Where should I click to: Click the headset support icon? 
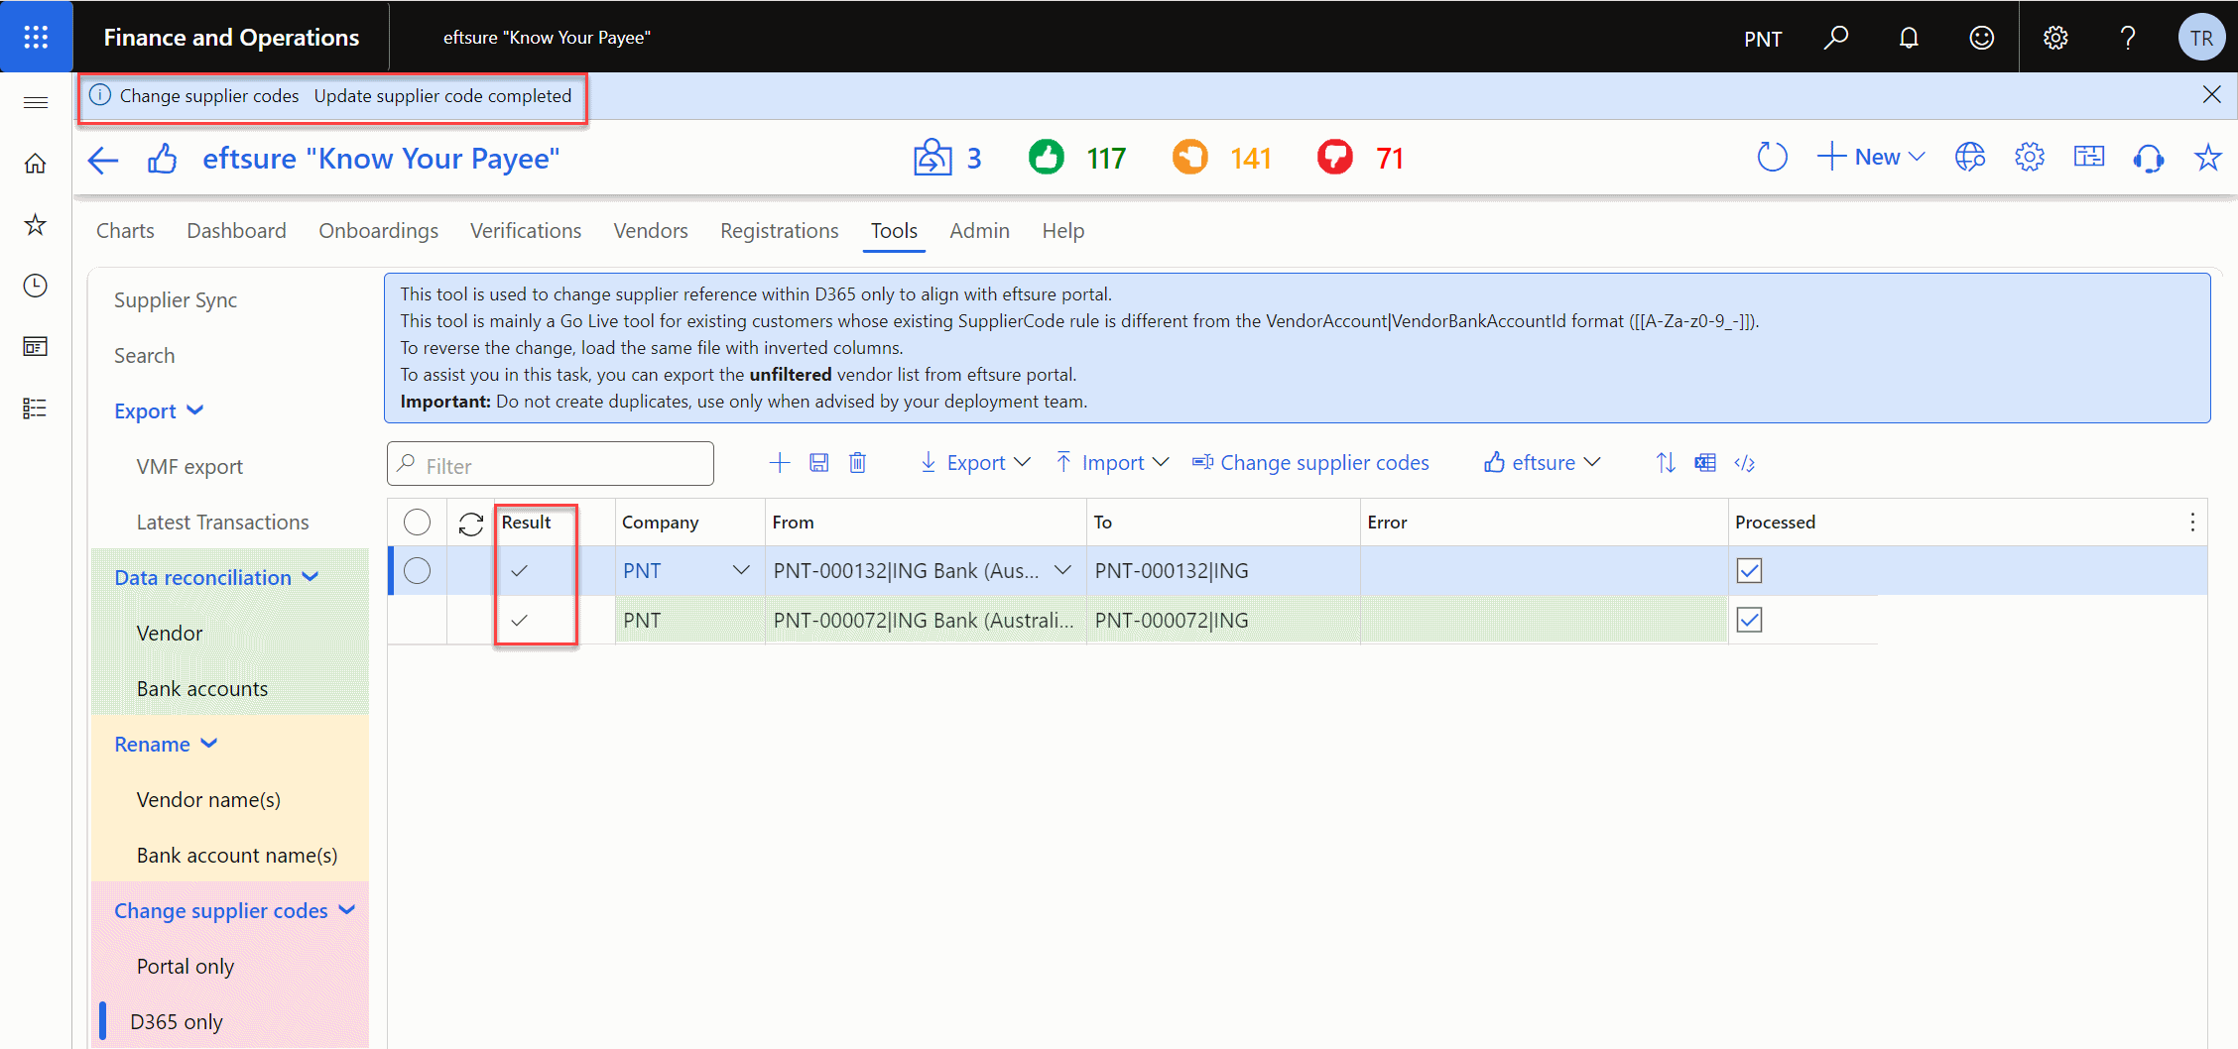(x=2149, y=158)
